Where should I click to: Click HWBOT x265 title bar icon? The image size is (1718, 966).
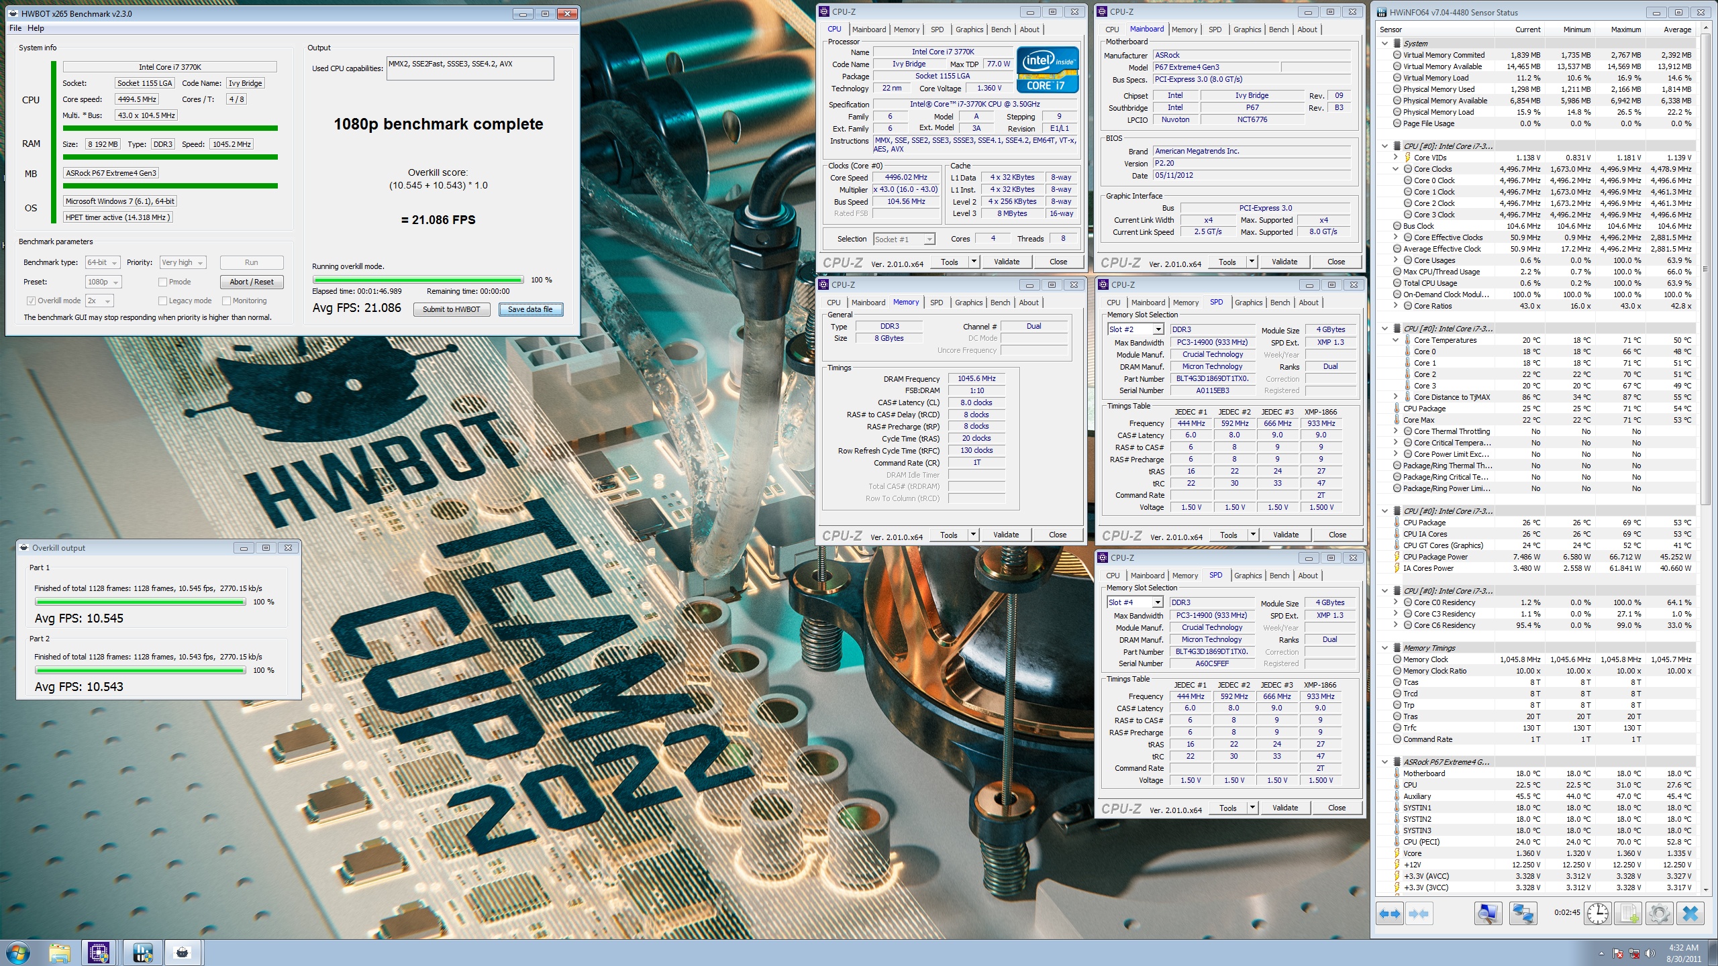[13, 13]
